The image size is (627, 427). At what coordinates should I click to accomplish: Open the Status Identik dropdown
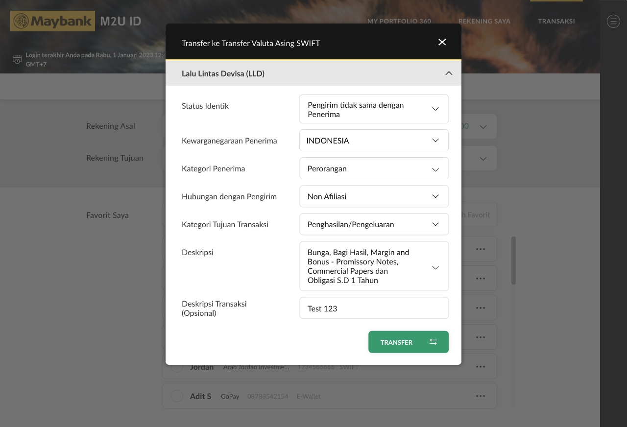point(374,109)
